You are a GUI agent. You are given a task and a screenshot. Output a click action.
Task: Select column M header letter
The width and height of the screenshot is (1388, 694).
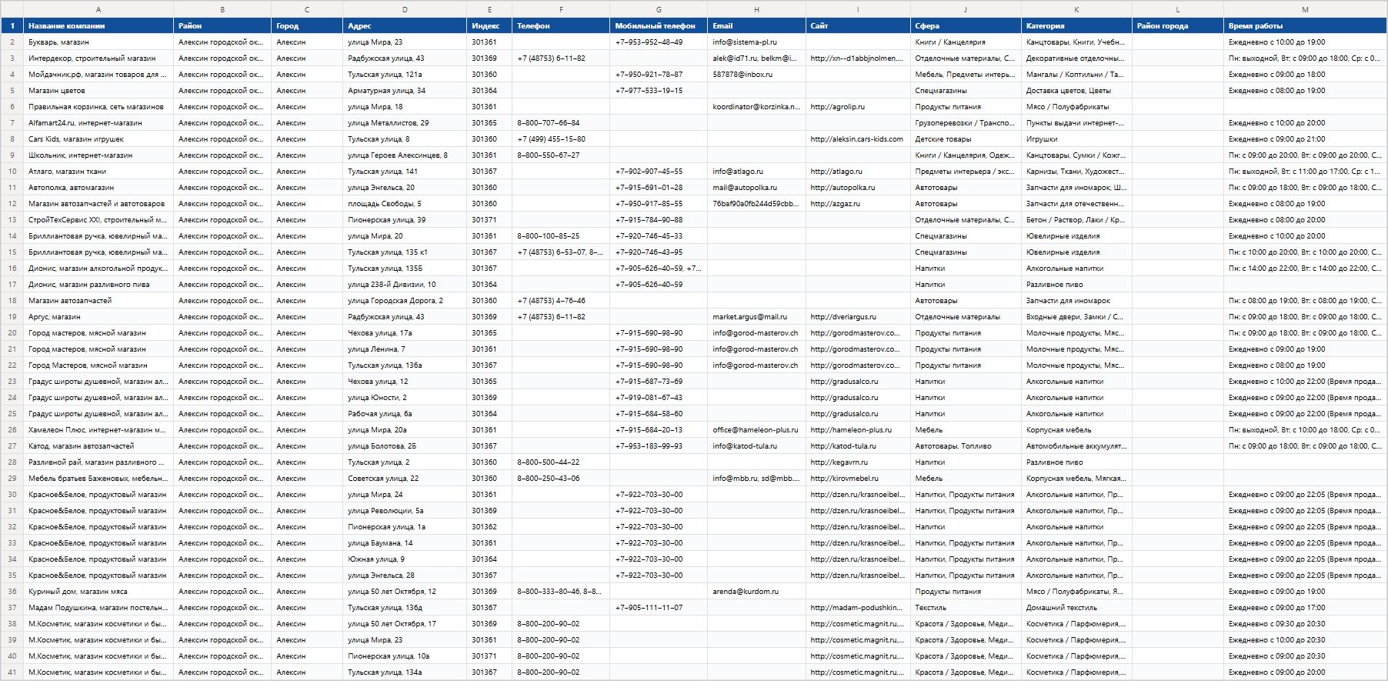click(1305, 9)
